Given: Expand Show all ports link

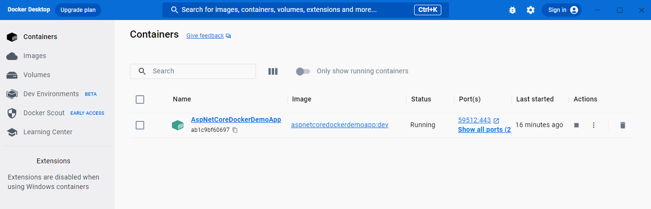Looking at the screenshot, I should pos(484,129).
